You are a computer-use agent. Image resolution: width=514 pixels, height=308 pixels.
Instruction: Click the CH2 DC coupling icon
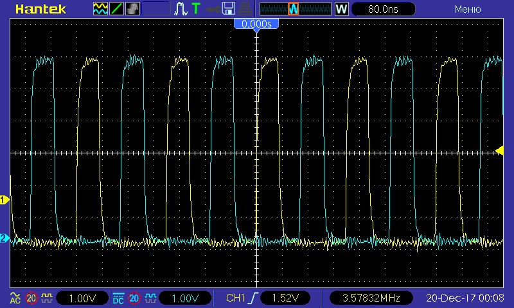pos(118,298)
